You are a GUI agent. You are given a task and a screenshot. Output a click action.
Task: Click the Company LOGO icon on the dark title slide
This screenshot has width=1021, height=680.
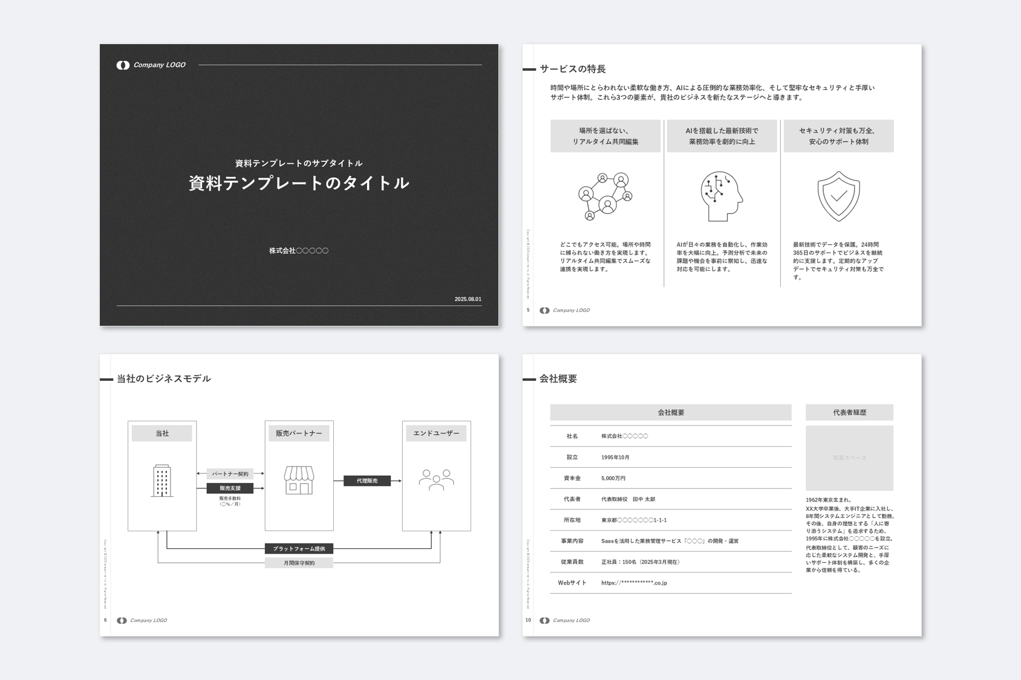pyautogui.click(x=123, y=65)
